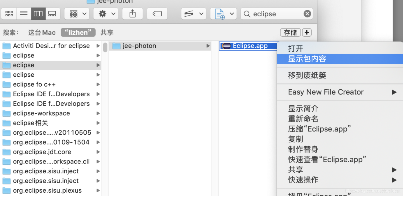
Task: Choose 移到废纸篓 from context menu
Action: tap(340, 75)
